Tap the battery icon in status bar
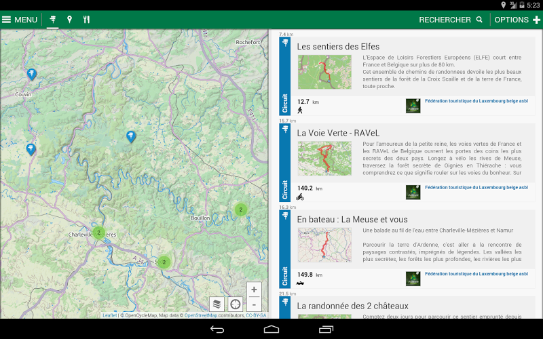This screenshot has width=543, height=339. point(522,5)
